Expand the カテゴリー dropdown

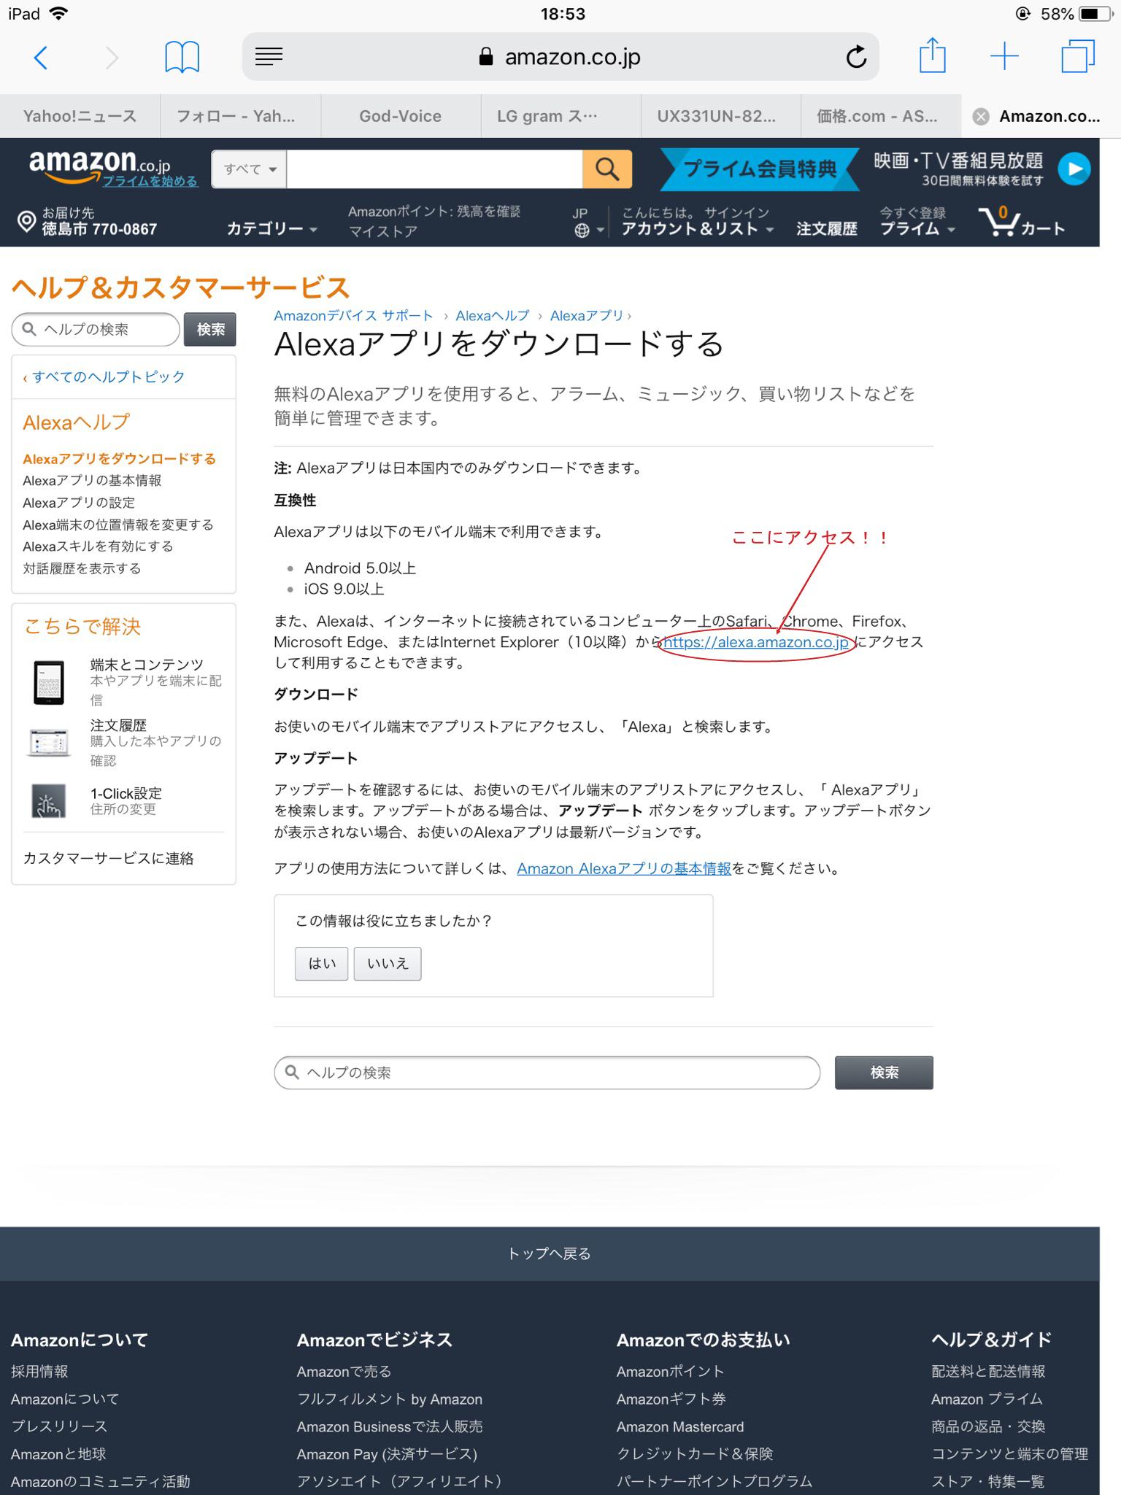[271, 228]
